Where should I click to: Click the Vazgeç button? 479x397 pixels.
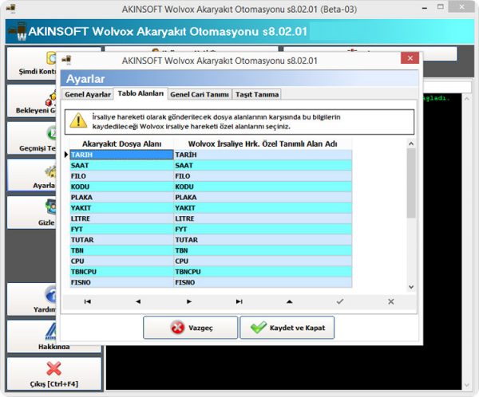(190, 328)
